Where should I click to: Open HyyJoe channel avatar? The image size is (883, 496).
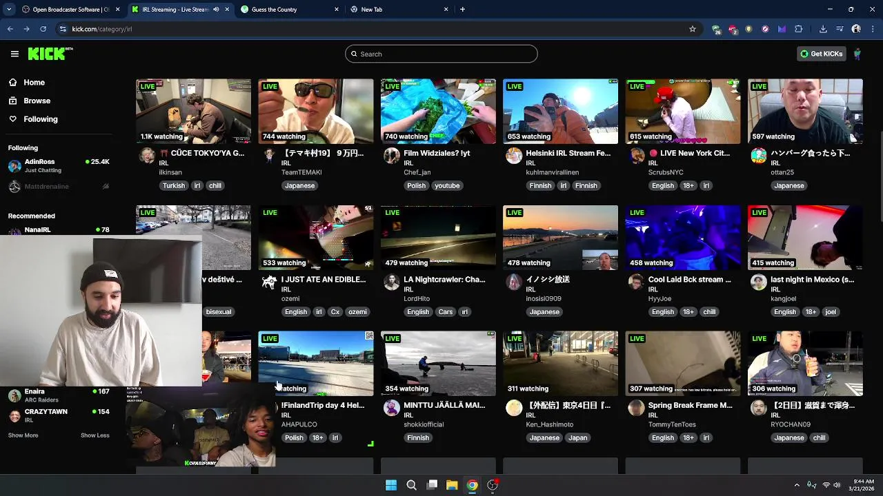tap(636, 282)
